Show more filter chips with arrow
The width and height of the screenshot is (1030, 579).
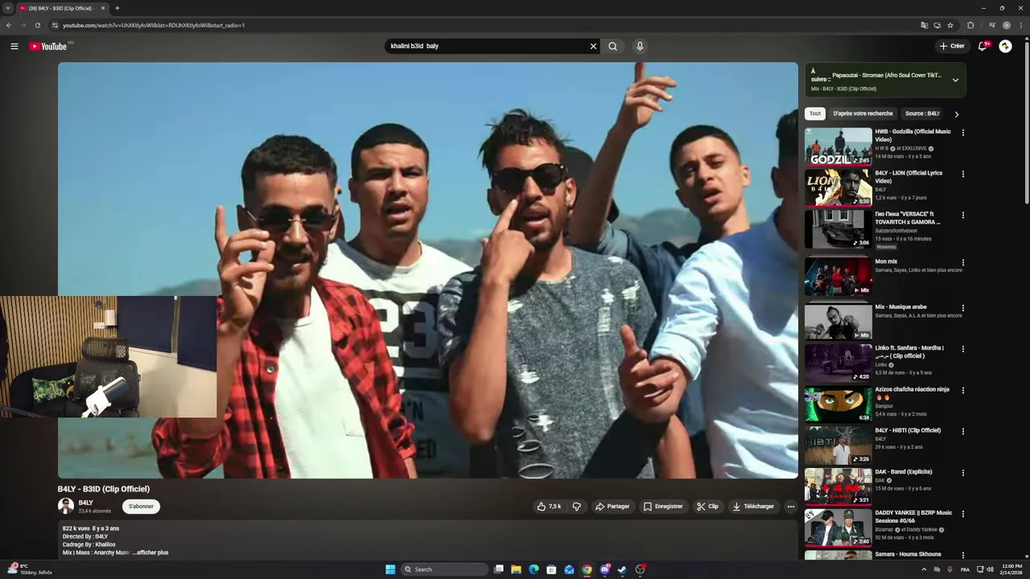pos(956,114)
